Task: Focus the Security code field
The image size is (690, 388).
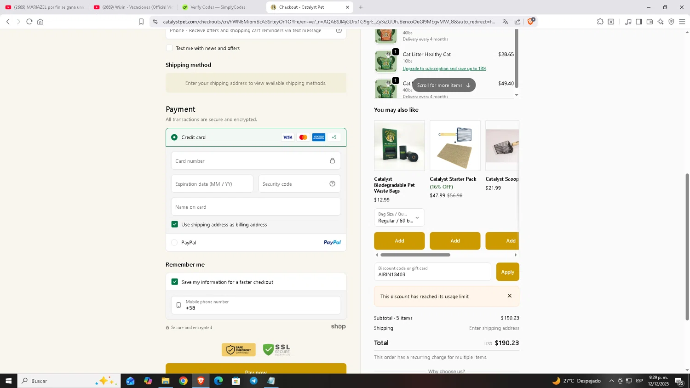Action: click(x=299, y=184)
